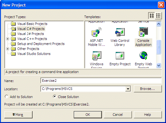Screen dimensions: 166x123
Task: Select the Console Application template icon
Action: coord(143,32)
